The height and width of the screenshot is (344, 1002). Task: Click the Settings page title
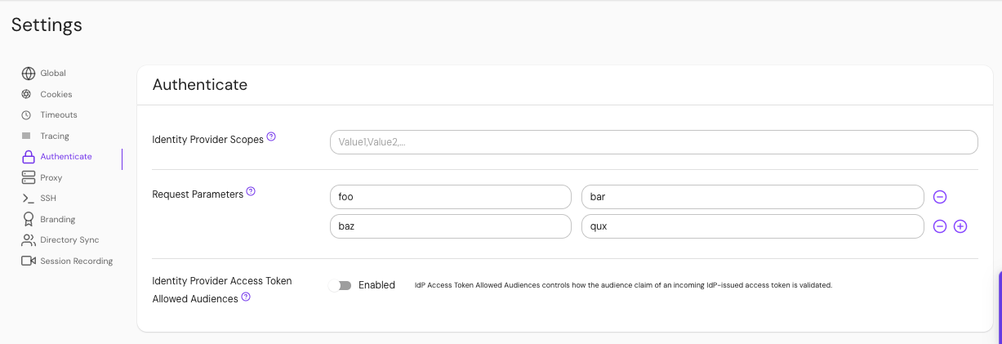pos(47,25)
